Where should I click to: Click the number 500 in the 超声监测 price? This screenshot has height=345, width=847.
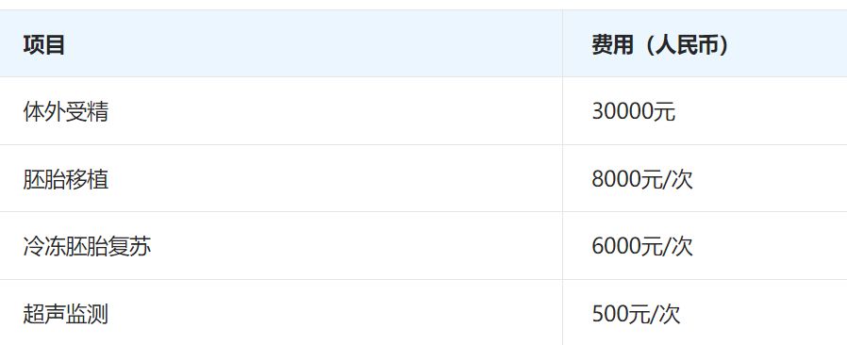[x=610, y=314]
